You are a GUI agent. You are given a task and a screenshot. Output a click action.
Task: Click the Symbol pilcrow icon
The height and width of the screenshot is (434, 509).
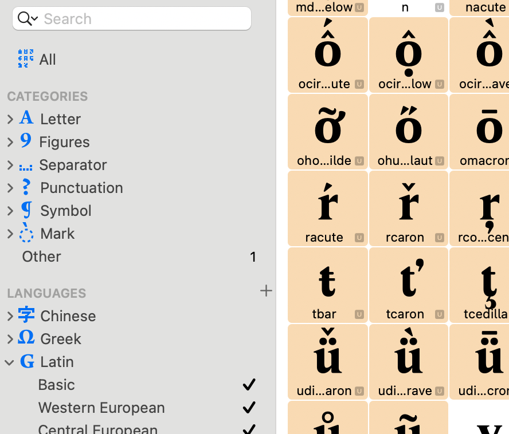pyautogui.click(x=26, y=210)
